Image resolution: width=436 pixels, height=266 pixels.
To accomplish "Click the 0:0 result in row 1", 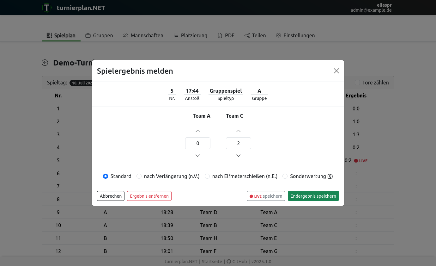I will click(356, 108).
